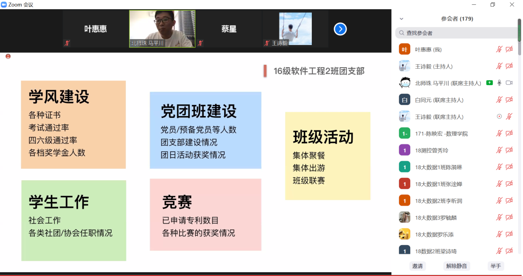This screenshot has height=276, width=523.
Task: Select participant 171-陈映宏 -数理学院 in the list
Action: click(x=441, y=133)
